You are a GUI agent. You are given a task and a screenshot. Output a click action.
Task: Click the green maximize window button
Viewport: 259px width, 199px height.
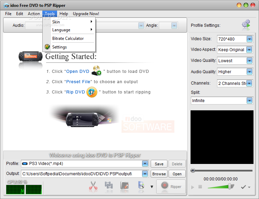(246, 5)
